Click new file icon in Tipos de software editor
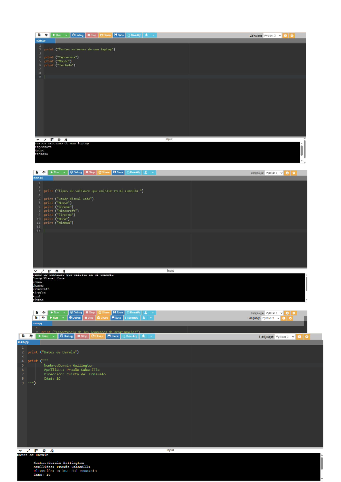Viewport: 341px width, 482px height. click(x=37, y=172)
